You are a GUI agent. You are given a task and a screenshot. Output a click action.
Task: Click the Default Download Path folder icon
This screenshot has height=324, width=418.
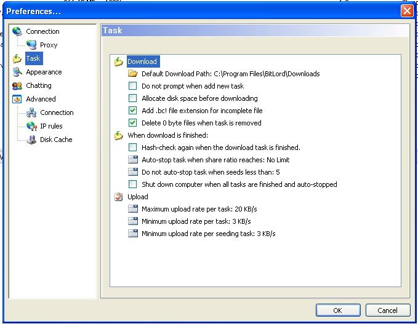tap(132, 74)
